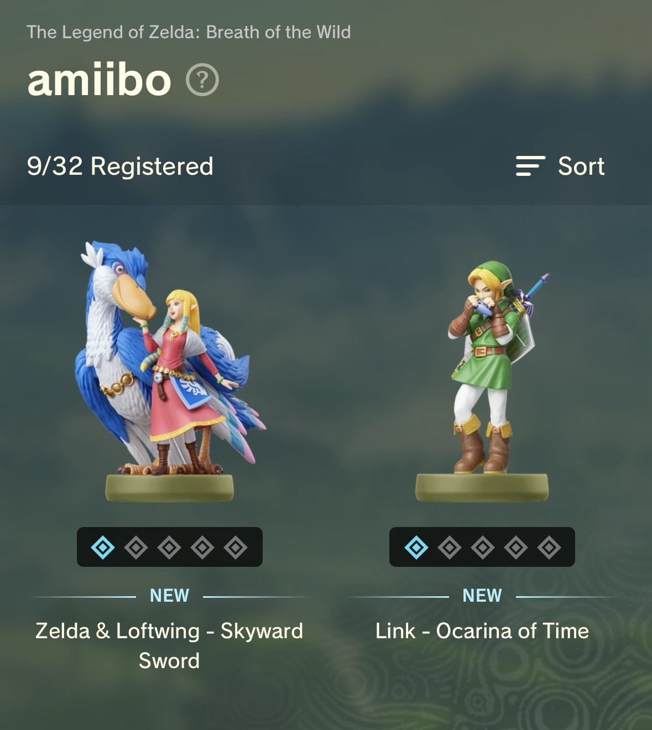Click first blue diamond under Link figure

(x=416, y=547)
